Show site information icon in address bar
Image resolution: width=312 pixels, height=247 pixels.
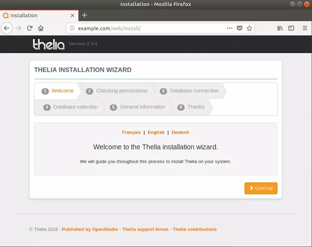(72, 28)
